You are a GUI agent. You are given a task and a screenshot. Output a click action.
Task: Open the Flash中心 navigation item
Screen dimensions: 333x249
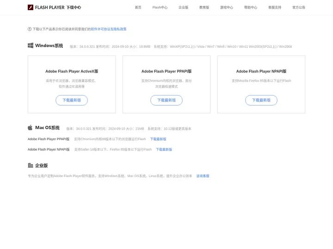160,7
